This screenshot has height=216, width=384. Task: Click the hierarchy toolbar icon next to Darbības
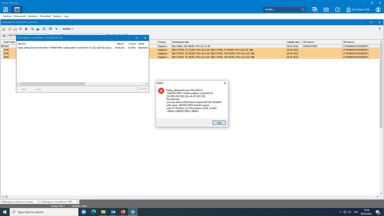point(56,29)
